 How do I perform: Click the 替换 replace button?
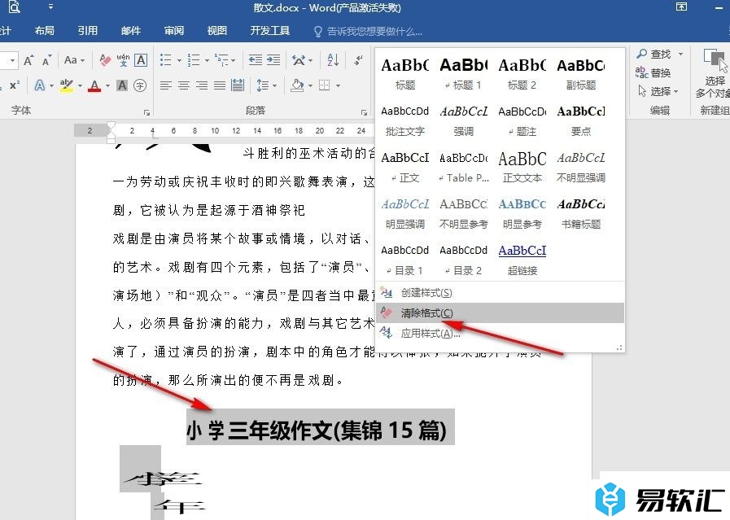coord(654,72)
